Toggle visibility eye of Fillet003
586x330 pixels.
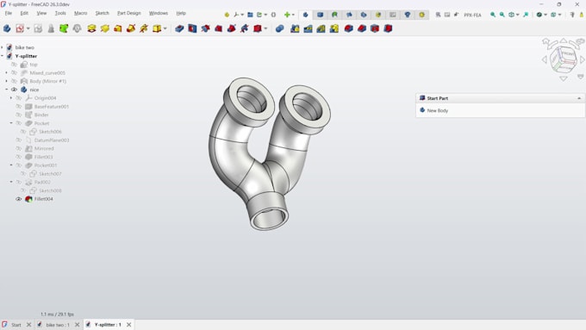pos(18,157)
